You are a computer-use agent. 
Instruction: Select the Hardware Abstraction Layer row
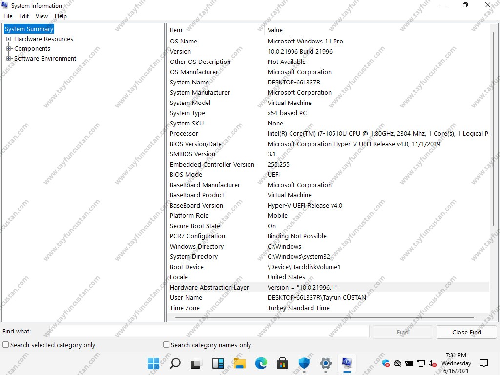[x=329, y=287]
